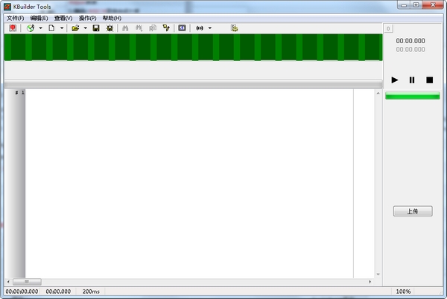This screenshot has height=299, width=447.
Task: Open the 文件(F) menu
Action: (x=16, y=18)
